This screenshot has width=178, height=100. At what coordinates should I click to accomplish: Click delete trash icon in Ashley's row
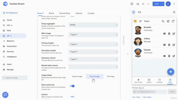(x=169, y=45)
